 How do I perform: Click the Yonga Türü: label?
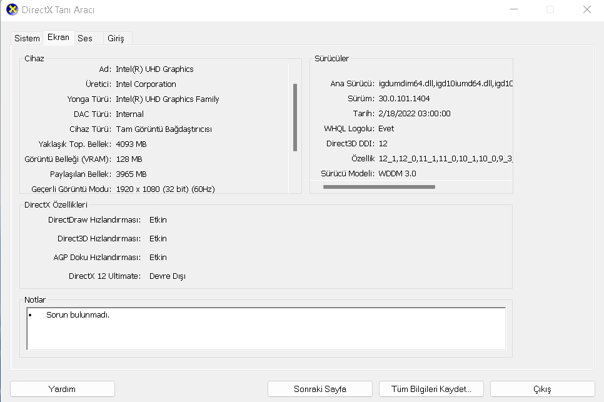(x=89, y=99)
